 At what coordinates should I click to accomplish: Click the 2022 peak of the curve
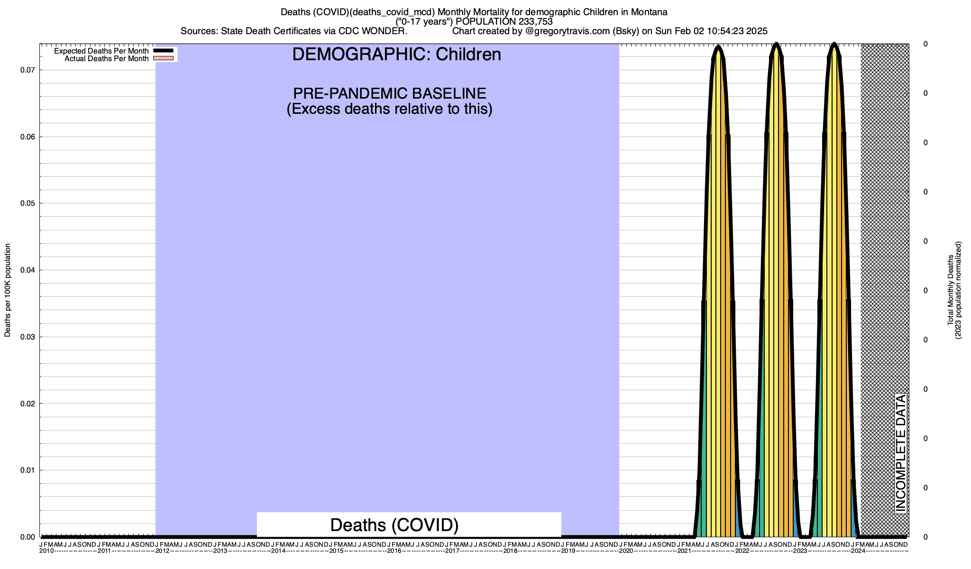[776, 45]
